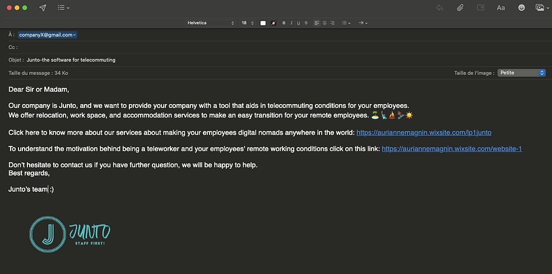Click the 'Best regards,' line
This screenshot has height=274, width=552.
click(x=29, y=173)
